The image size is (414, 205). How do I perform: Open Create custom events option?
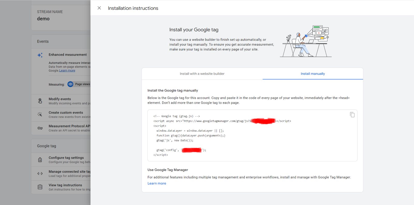point(61,115)
